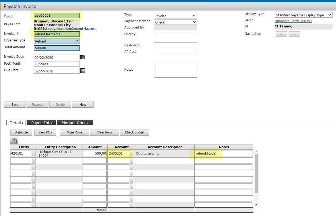Click the row Notes cell refund.tcode
336x216 pixels.
[x=224, y=153]
